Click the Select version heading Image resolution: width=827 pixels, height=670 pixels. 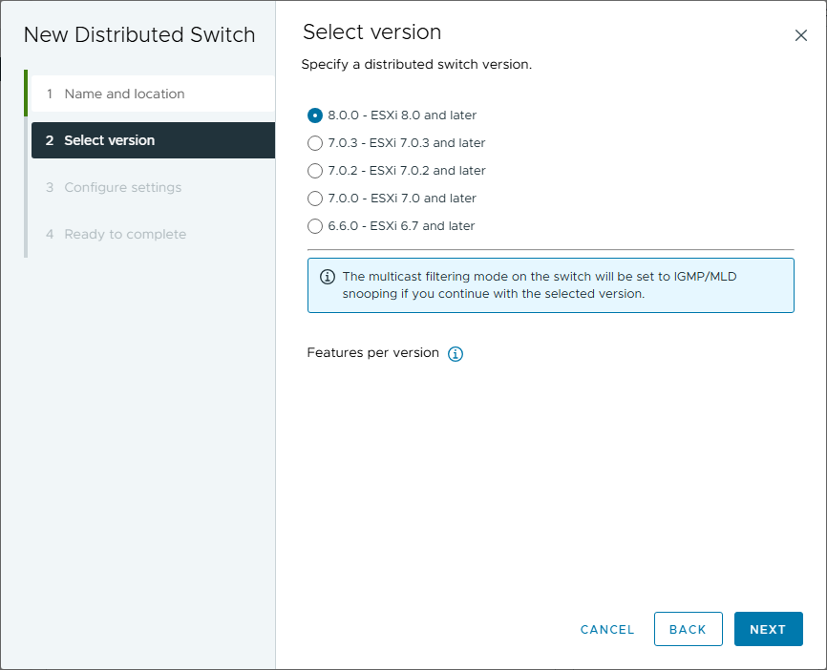click(x=371, y=31)
